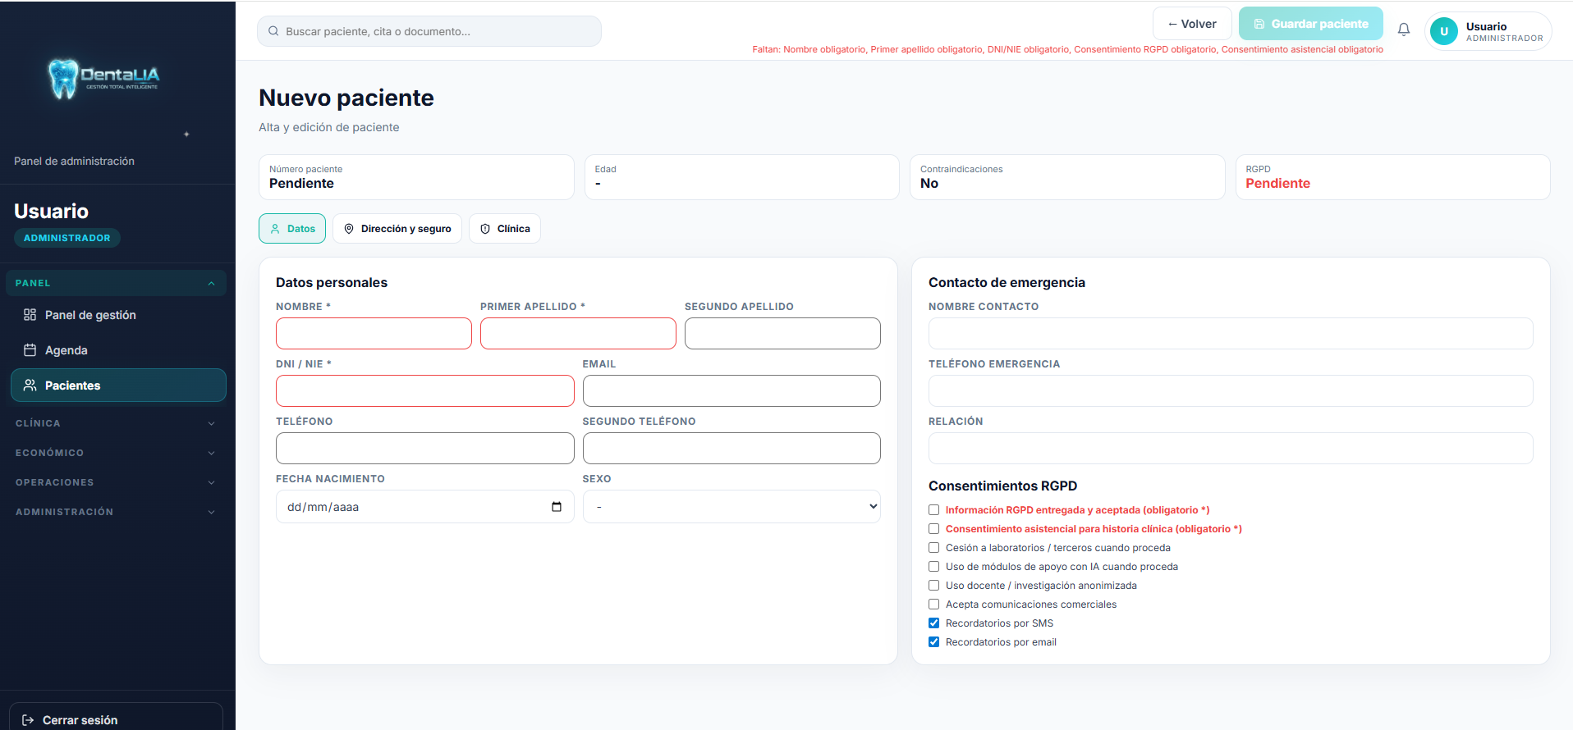The image size is (1573, 730).
Task: Expand the Clínica sidebar section
Action: [x=115, y=423]
